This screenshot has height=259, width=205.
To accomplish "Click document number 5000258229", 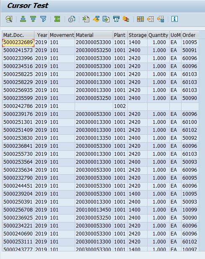I will [x=18, y=82].
